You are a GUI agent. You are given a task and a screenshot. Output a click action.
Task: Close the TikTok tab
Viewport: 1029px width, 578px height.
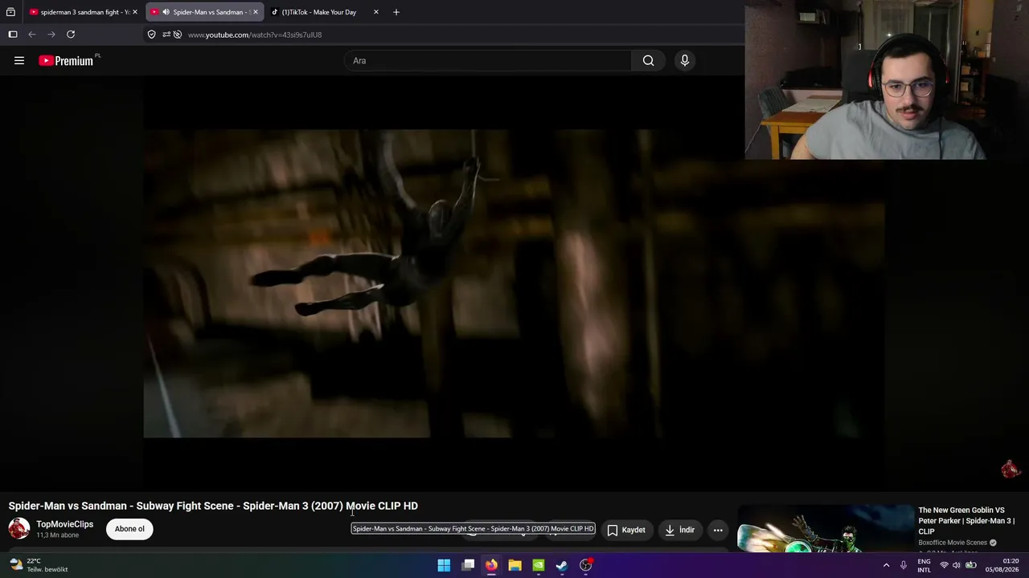point(375,12)
